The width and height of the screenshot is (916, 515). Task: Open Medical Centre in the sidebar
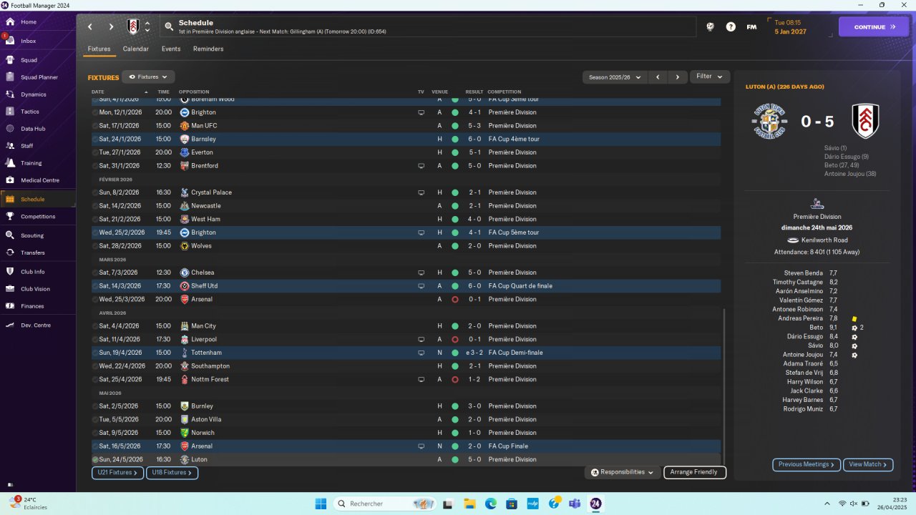(x=39, y=180)
